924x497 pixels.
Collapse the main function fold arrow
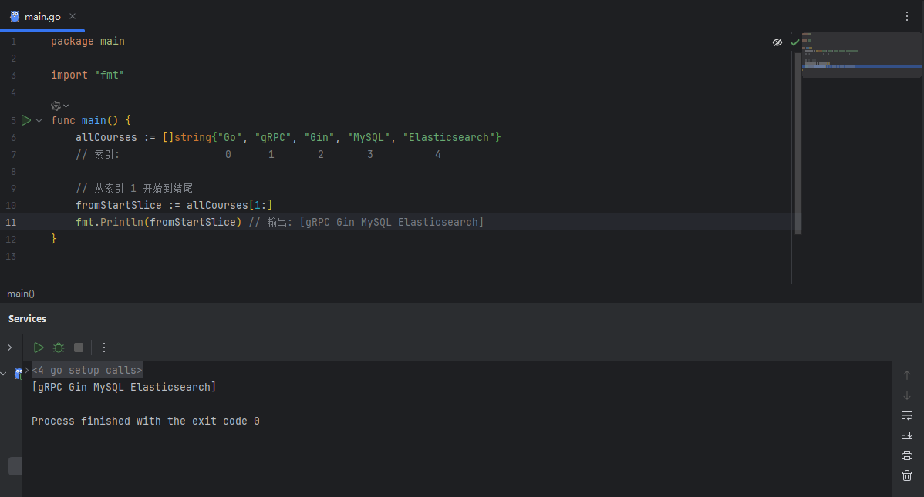[x=39, y=121]
